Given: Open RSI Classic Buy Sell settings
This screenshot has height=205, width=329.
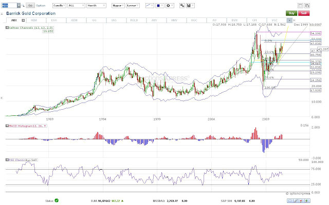Looking at the screenshot, I should coord(23,160).
